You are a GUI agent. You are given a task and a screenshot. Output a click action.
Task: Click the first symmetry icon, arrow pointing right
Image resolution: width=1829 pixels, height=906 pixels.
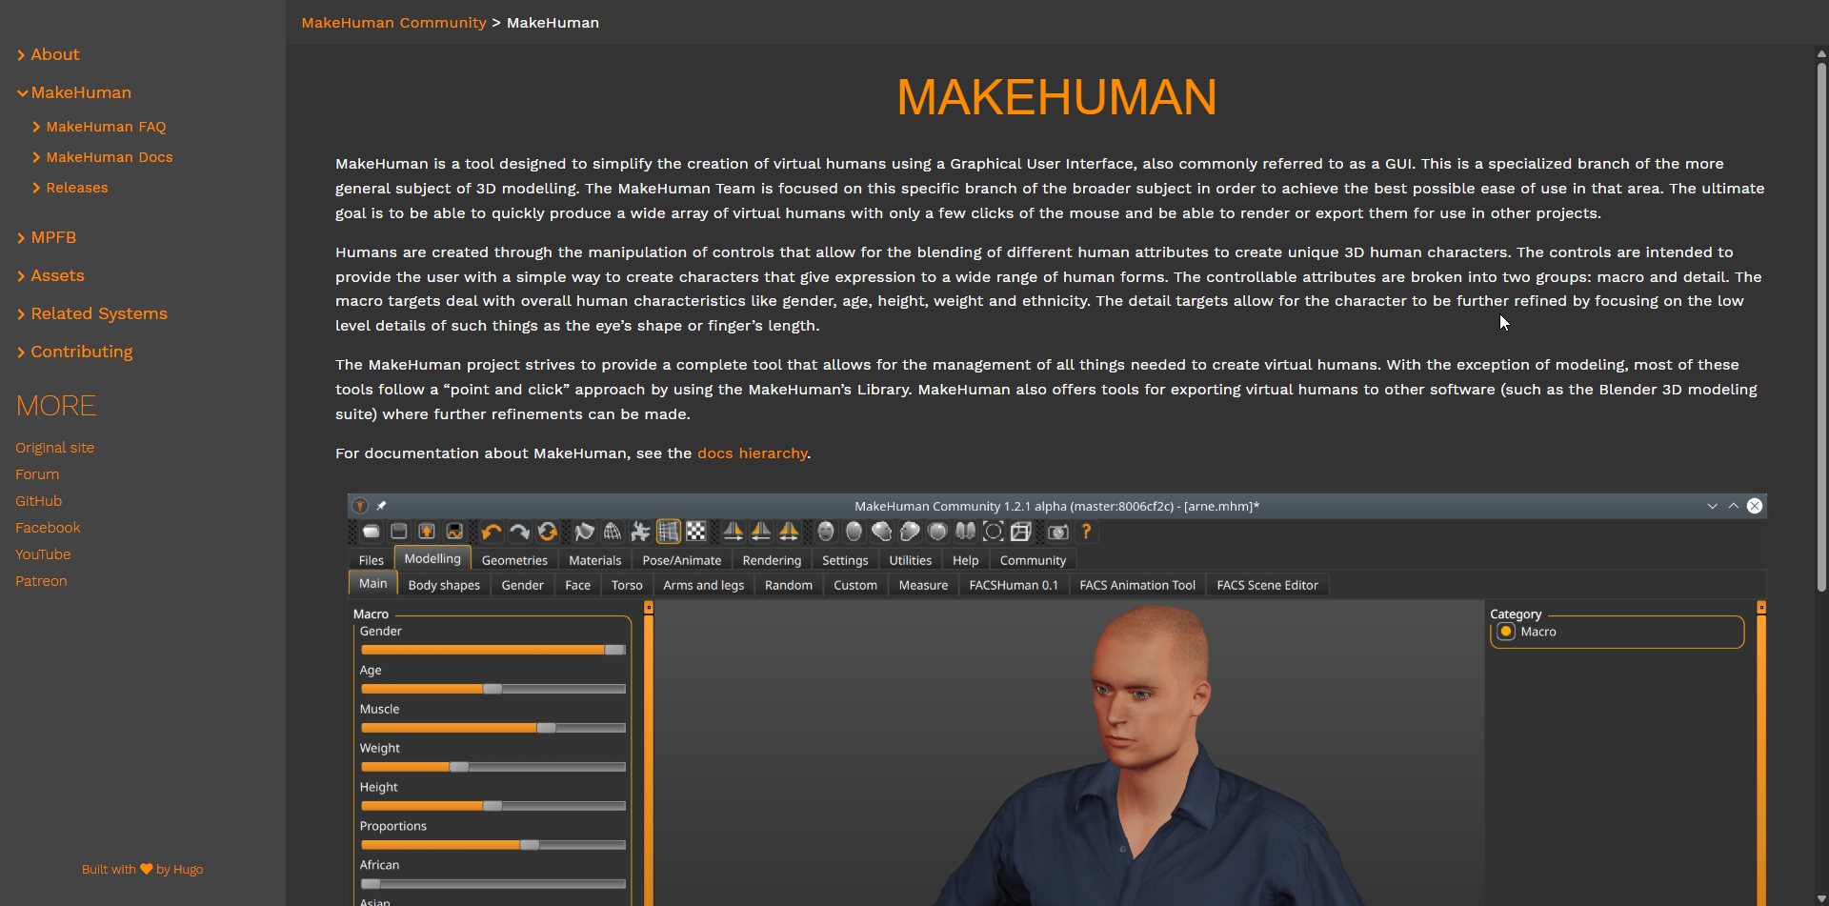(734, 532)
